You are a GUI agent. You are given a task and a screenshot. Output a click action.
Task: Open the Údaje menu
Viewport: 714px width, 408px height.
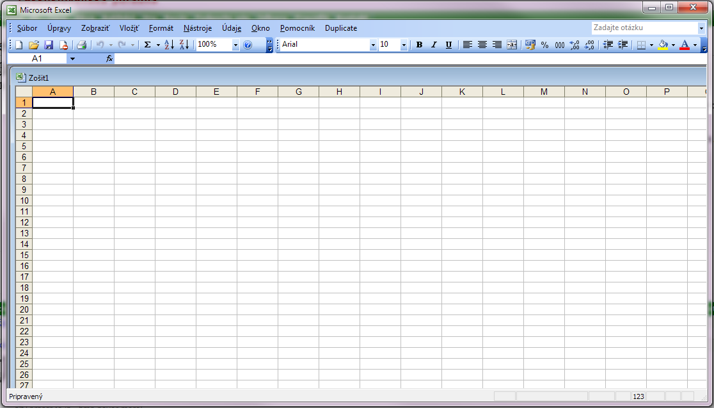point(232,28)
